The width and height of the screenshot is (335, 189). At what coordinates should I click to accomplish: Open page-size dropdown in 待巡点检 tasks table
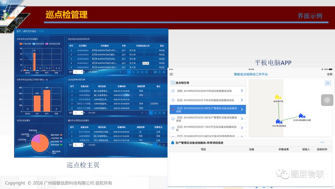pos(78,72)
